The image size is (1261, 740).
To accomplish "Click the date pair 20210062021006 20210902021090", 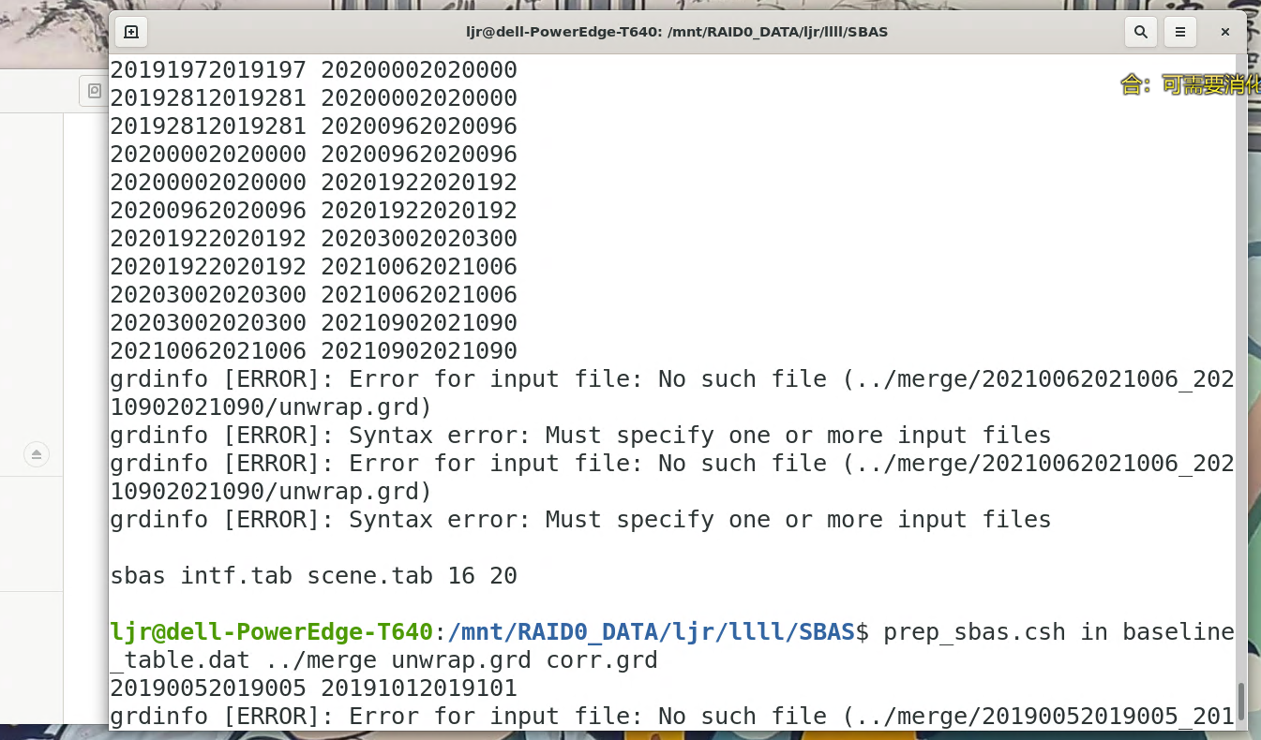I will point(312,350).
